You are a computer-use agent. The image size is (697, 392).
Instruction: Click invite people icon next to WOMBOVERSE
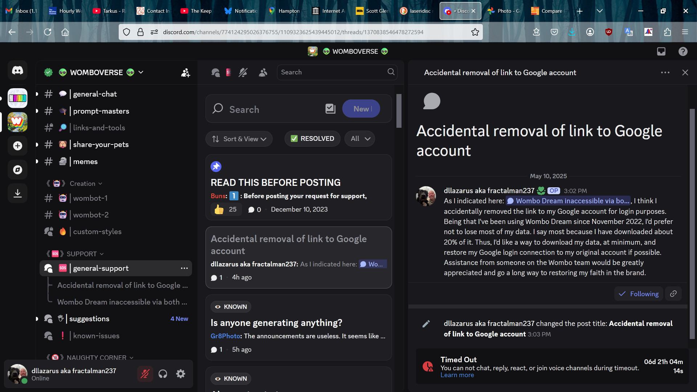186,73
